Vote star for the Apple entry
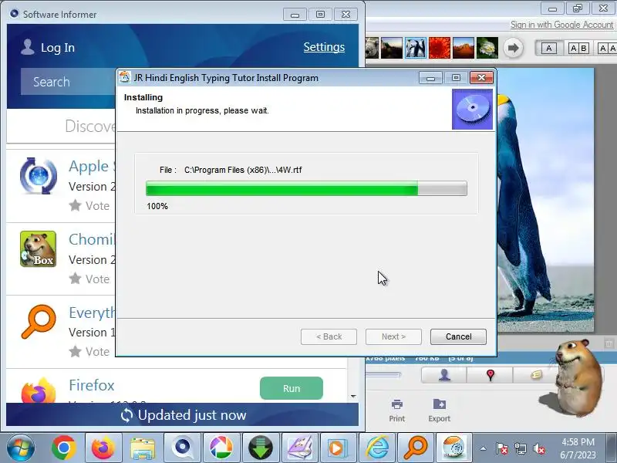 point(75,205)
